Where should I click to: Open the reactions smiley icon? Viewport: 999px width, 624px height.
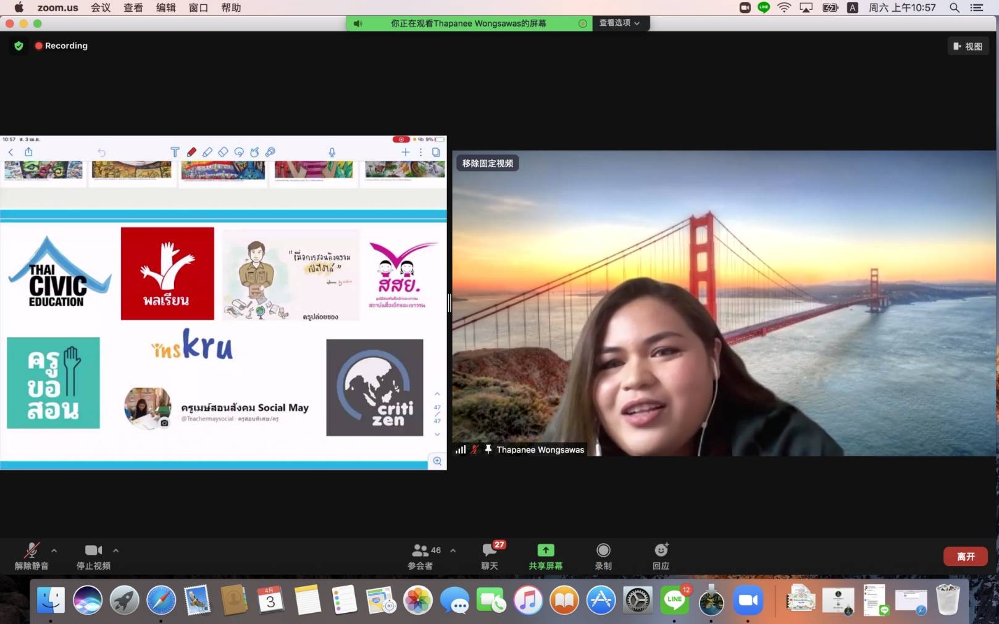point(661,550)
